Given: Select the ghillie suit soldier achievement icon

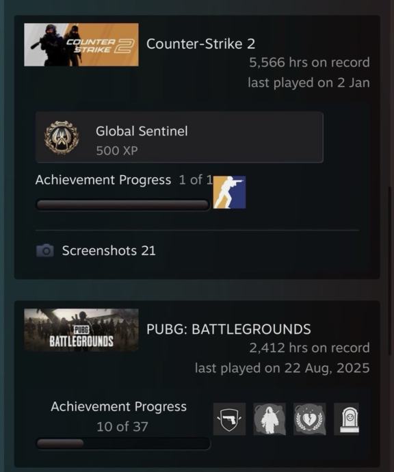Looking at the screenshot, I should [x=270, y=419].
